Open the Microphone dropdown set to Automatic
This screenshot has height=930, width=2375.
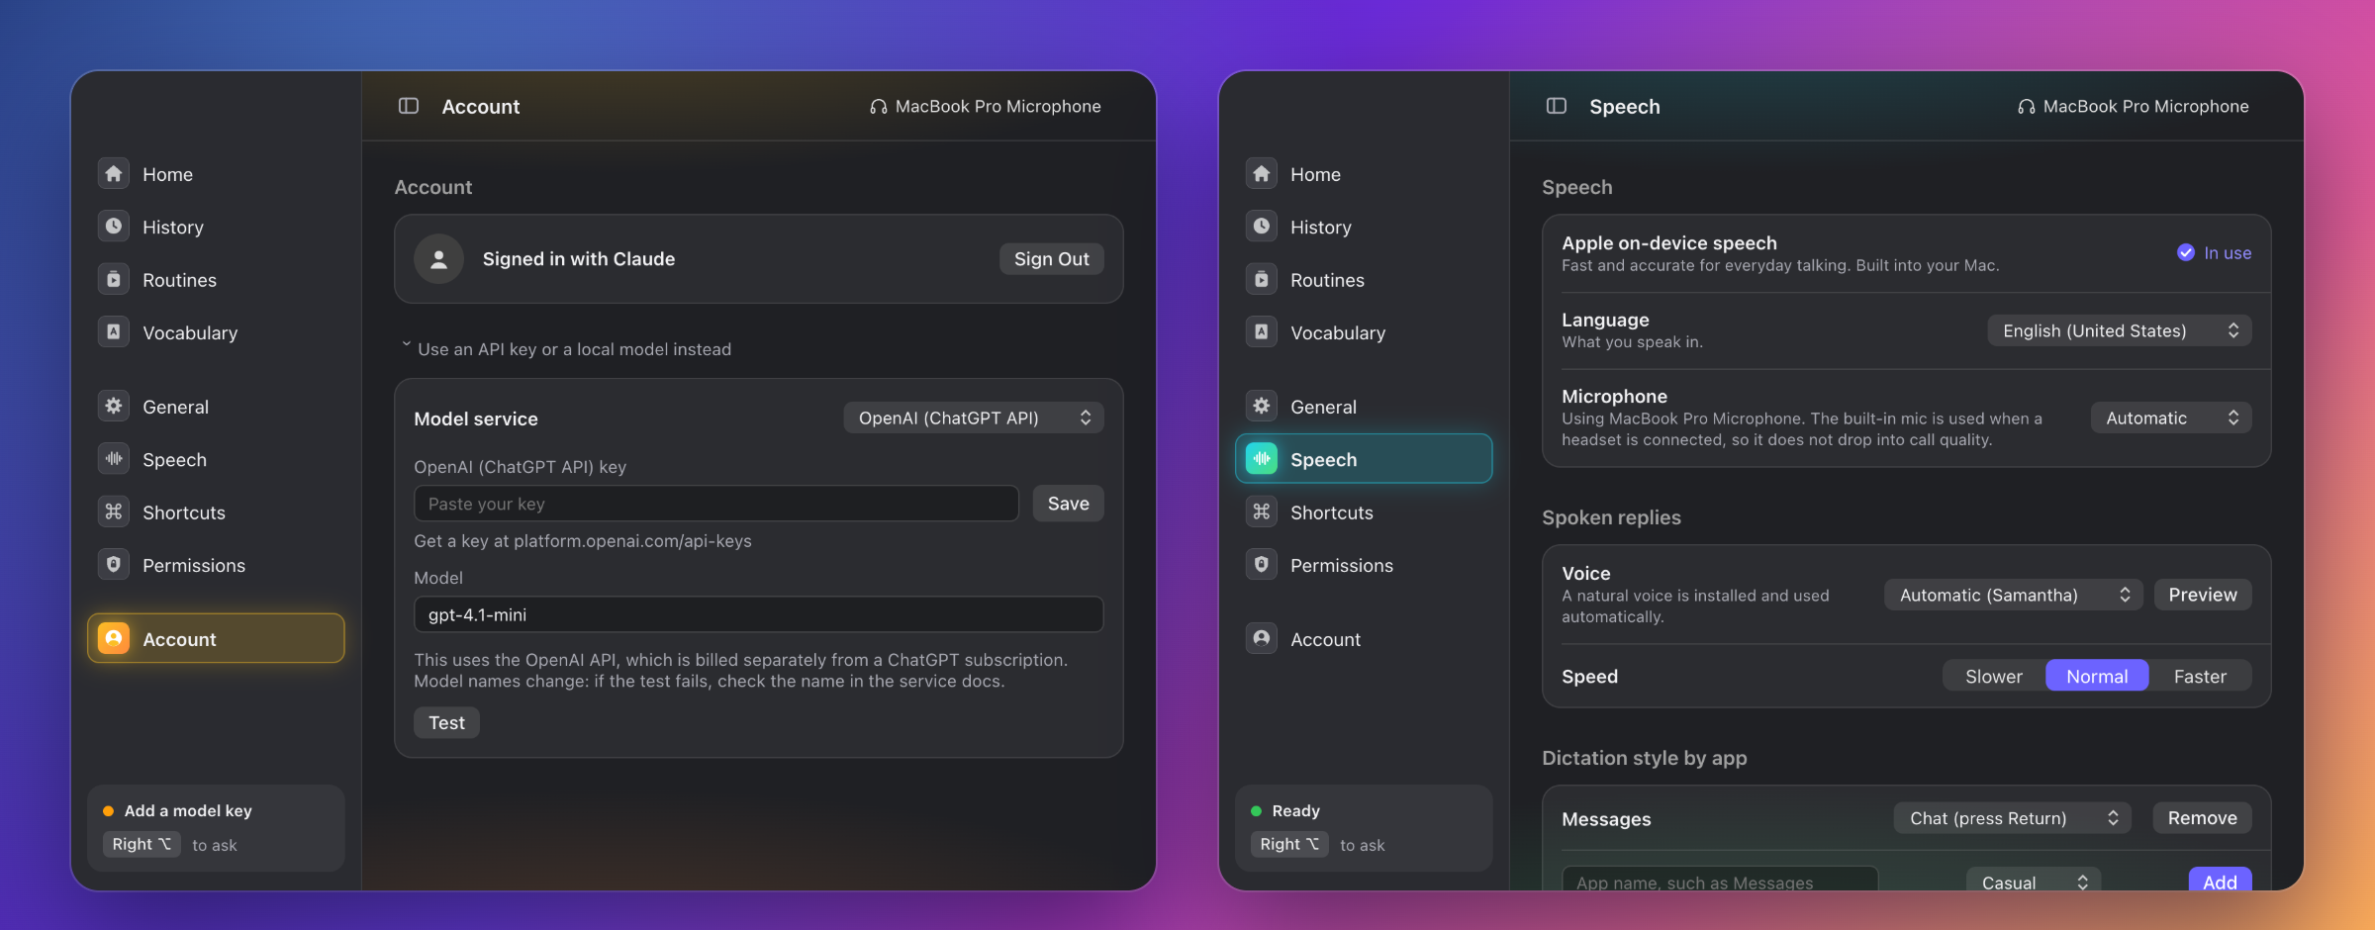[x=2171, y=418]
